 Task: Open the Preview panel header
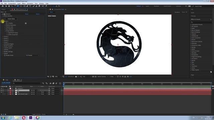(x=193, y=16)
